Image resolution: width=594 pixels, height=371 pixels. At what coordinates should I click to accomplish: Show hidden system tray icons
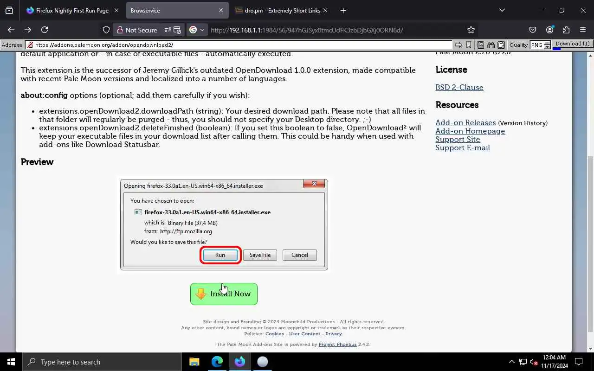coord(512,362)
